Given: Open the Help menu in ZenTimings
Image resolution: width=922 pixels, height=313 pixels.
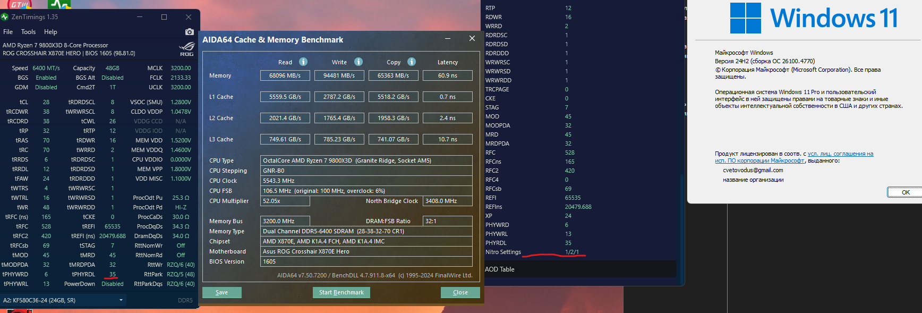Looking at the screenshot, I should (x=50, y=32).
